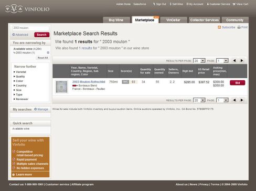Screen dimensions: 256x191
Task: Click the Print printer icon
Action: coord(239,27)
